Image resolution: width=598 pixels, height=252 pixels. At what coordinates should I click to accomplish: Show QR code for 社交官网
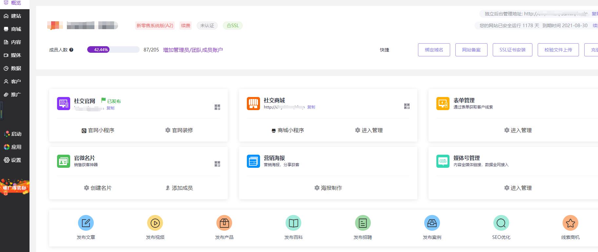click(217, 107)
